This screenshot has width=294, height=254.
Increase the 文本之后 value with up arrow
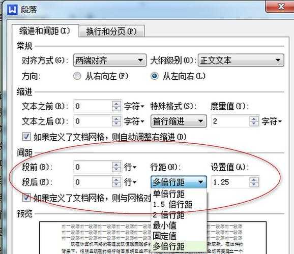(x=116, y=119)
